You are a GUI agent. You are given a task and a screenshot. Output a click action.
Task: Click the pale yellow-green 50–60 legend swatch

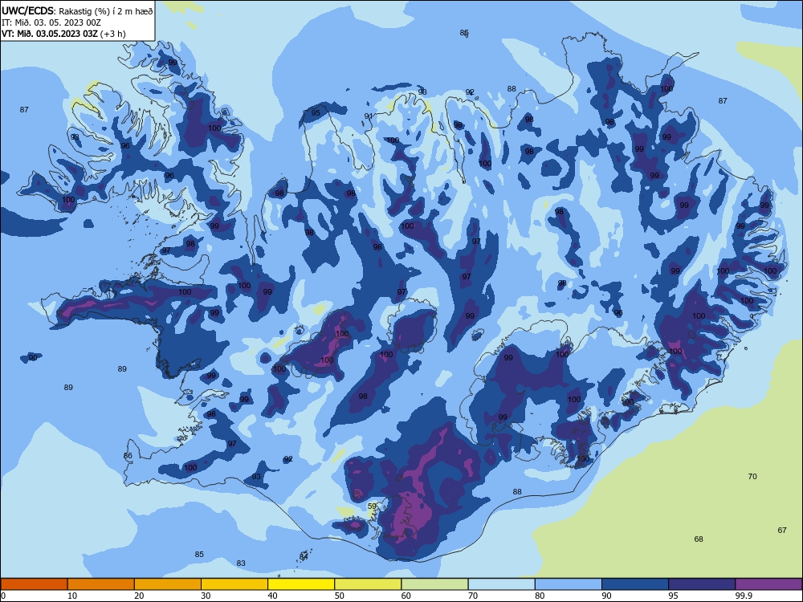pos(369,584)
